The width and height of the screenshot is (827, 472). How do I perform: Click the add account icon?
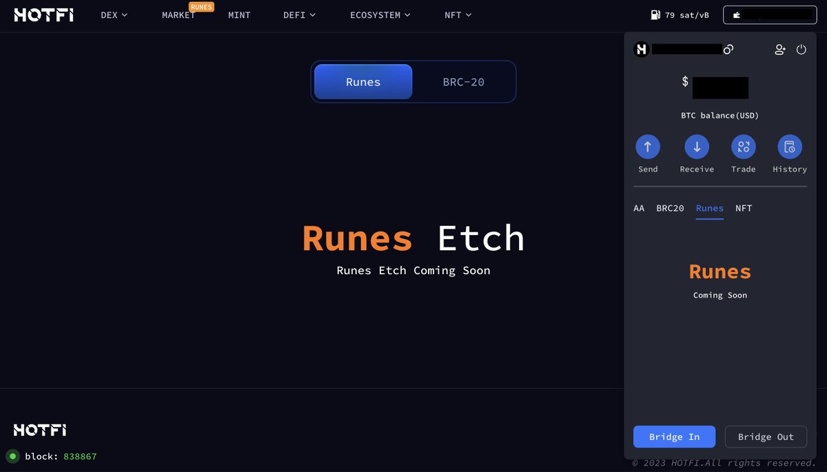780,49
